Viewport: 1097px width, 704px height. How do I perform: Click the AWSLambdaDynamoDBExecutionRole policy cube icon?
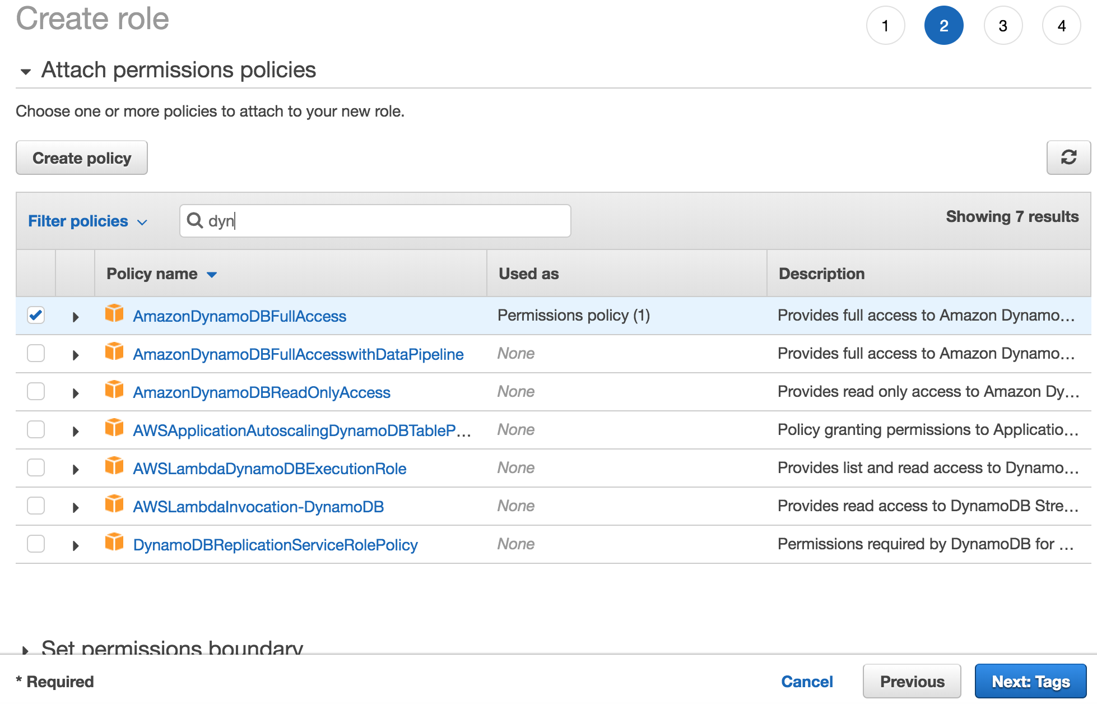tap(114, 466)
